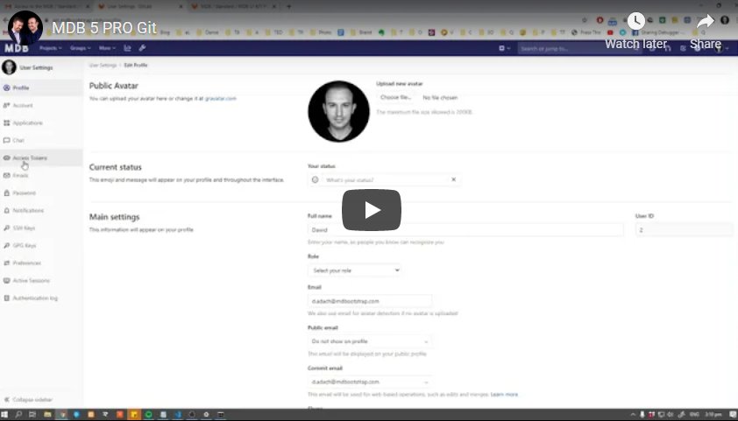
Task: Click the GPG Keys key icon
Action: 7,245
